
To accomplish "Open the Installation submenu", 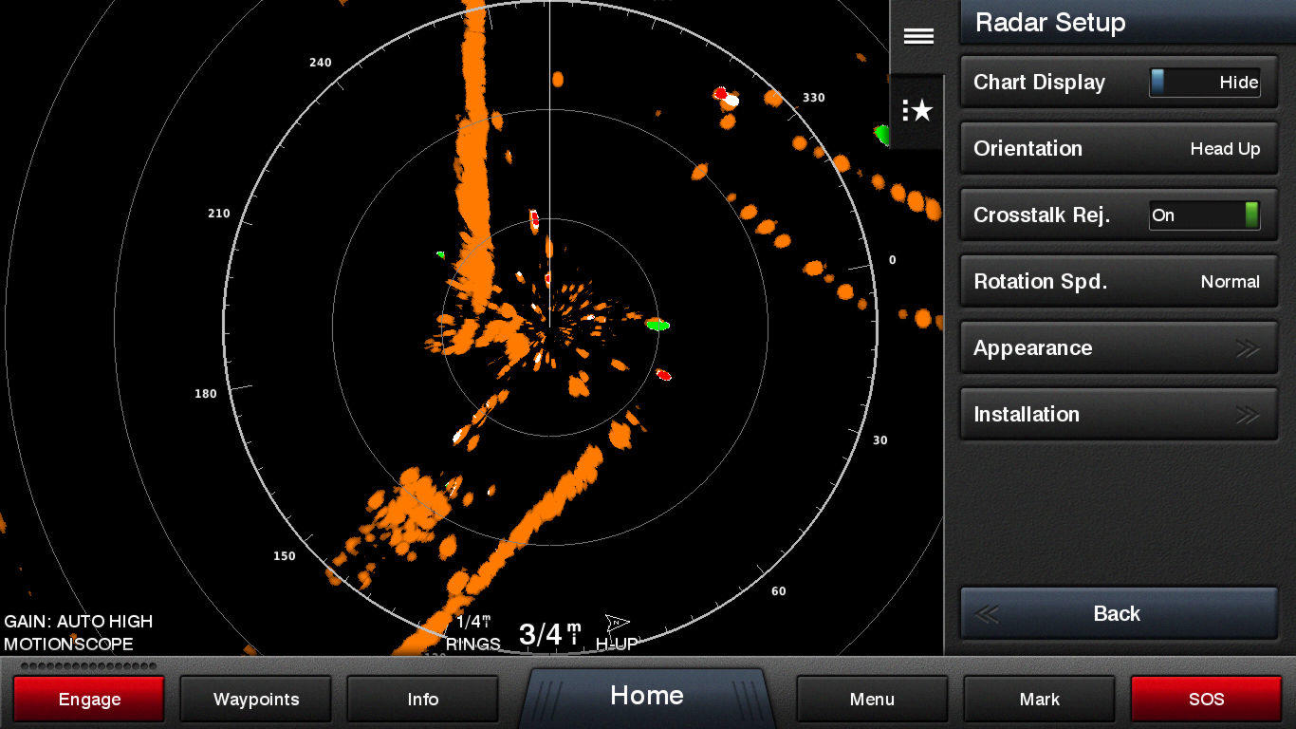I will click(x=1119, y=415).
